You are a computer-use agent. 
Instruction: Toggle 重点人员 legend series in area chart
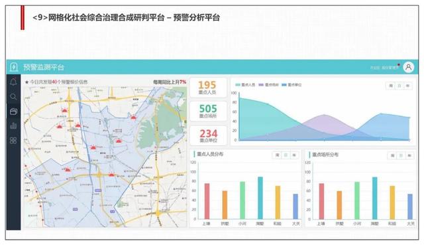(x=245, y=85)
